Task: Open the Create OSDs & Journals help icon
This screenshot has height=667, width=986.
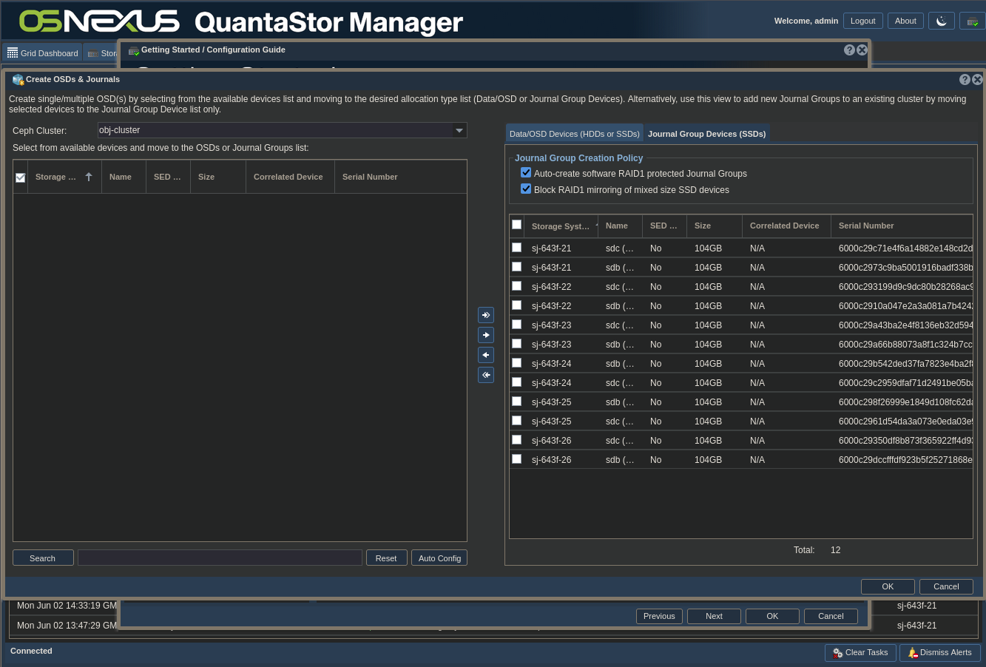Action: [x=965, y=79]
